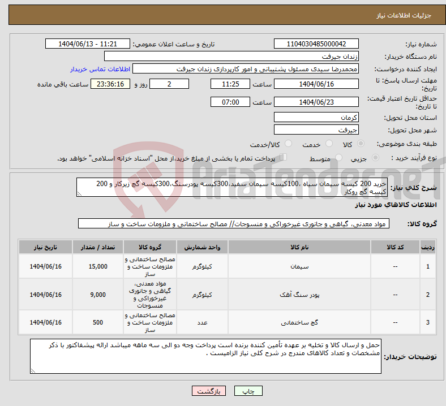
Task: Click the requester field محمدرضا سیدی
Action: (246, 69)
